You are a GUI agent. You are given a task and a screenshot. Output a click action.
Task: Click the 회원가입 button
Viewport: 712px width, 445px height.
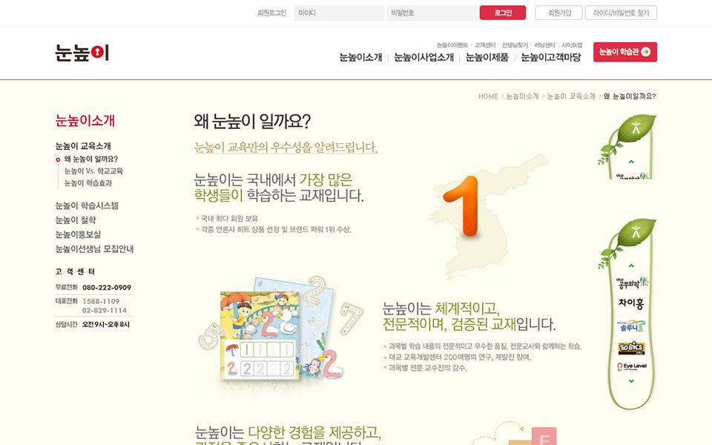pyautogui.click(x=558, y=13)
